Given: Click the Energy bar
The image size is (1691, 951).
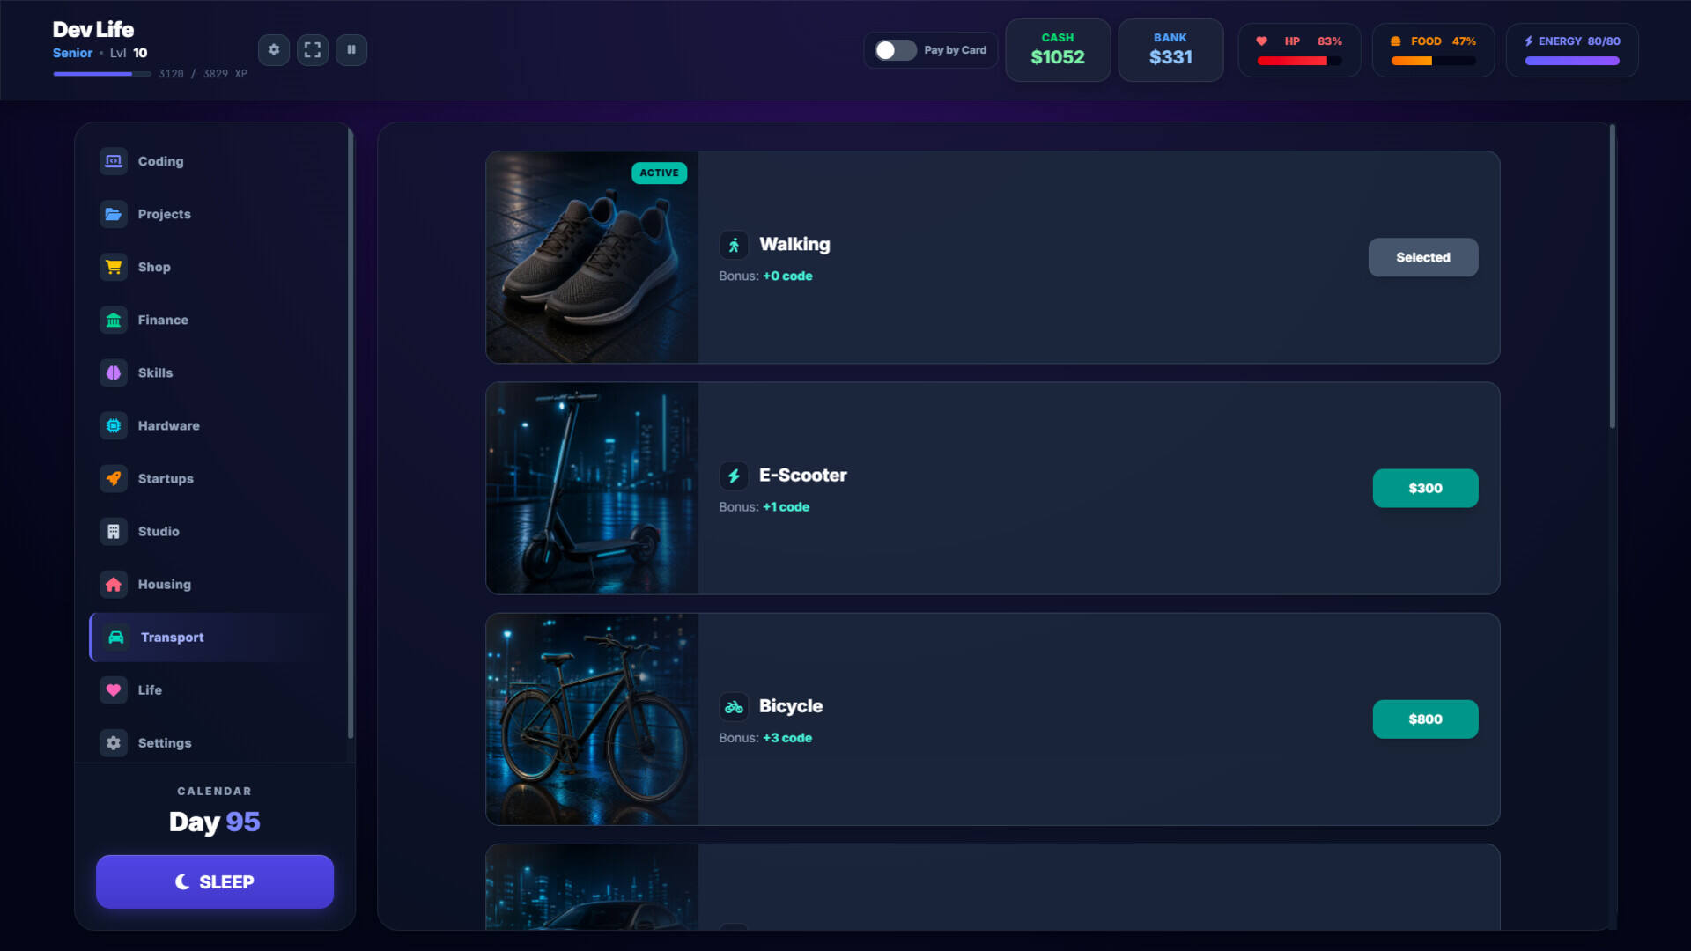Looking at the screenshot, I should pyautogui.click(x=1572, y=61).
